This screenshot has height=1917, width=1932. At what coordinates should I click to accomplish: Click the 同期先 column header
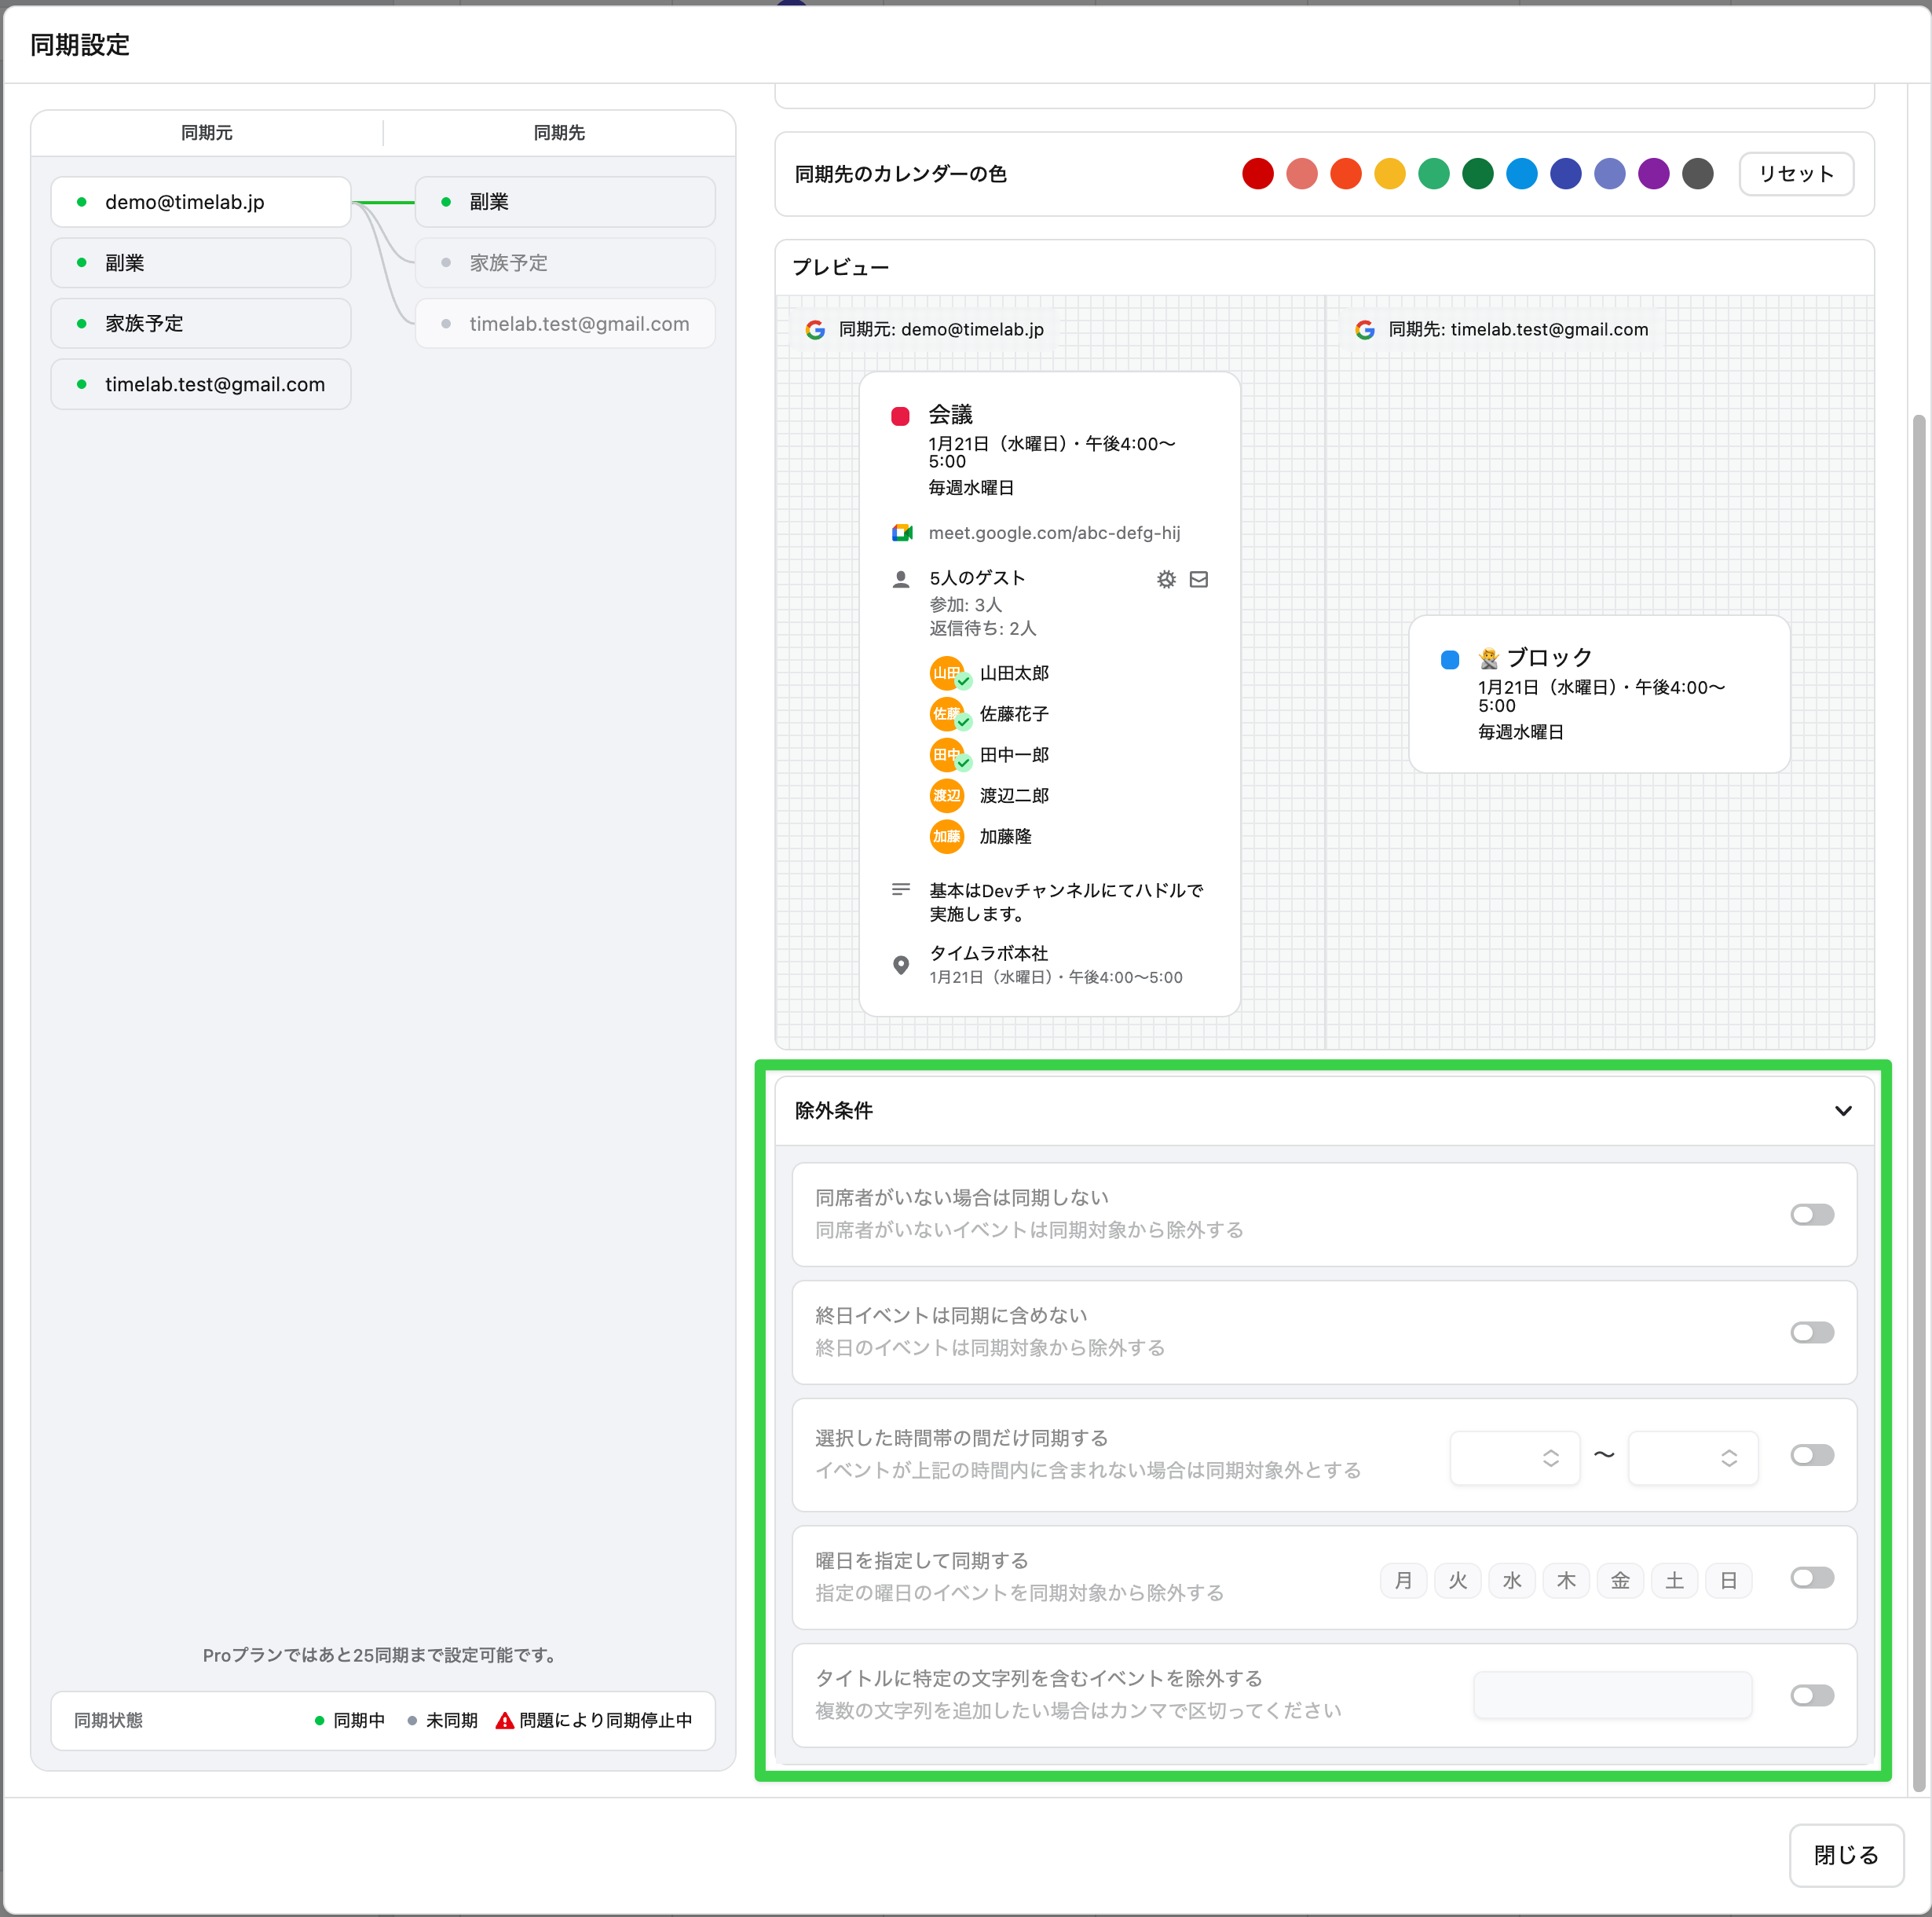pyautogui.click(x=559, y=133)
